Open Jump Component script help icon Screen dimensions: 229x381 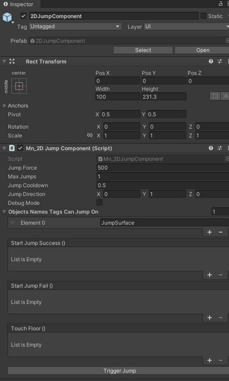coord(211,148)
